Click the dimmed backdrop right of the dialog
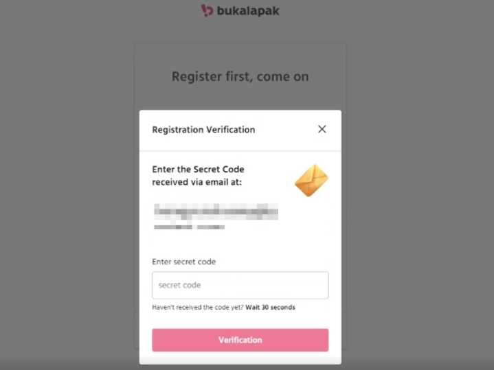494x370 pixels. coord(419,206)
